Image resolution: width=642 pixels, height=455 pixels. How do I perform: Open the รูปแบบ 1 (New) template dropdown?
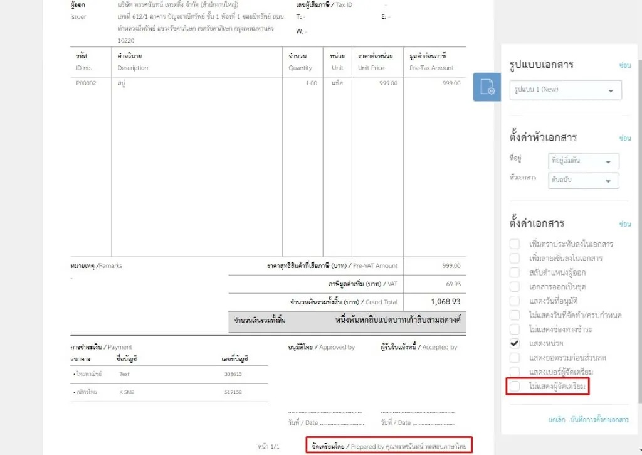(x=566, y=90)
